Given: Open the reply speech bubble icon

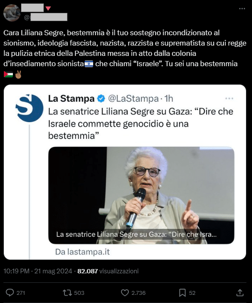Looking at the screenshot, I should 10,293.
